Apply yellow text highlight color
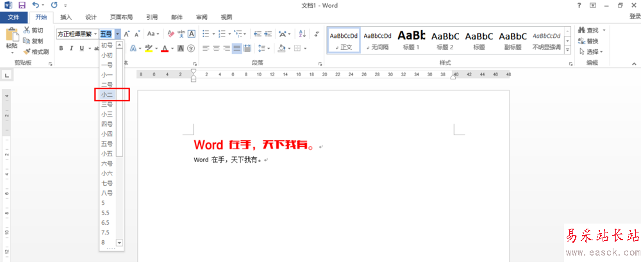 (x=148, y=48)
